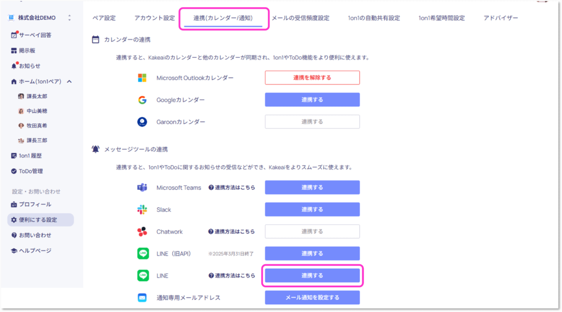Click the Microsoft Outlook logo icon
The width and height of the screenshot is (562, 312).
(x=142, y=78)
